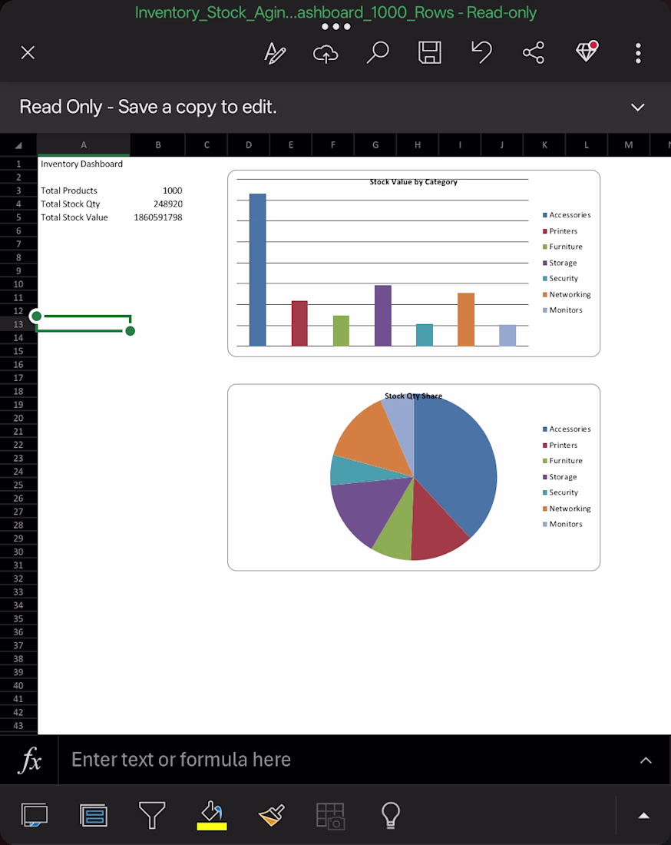Tap the floppy disk save icon
The width and height of the screenshot is (671, 845).
[x=430, y=53]
